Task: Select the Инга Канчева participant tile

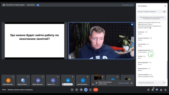Action: coord(68,80)
